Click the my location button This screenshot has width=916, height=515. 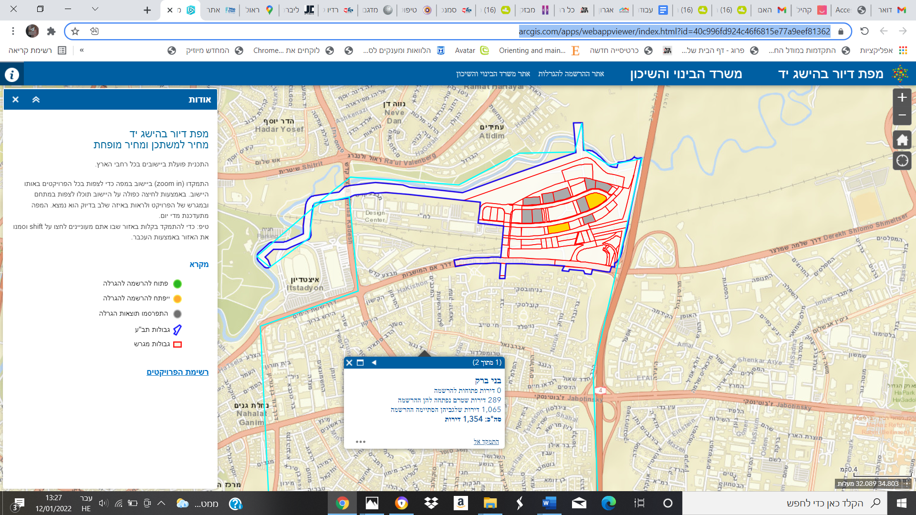[x=902, y=161]
